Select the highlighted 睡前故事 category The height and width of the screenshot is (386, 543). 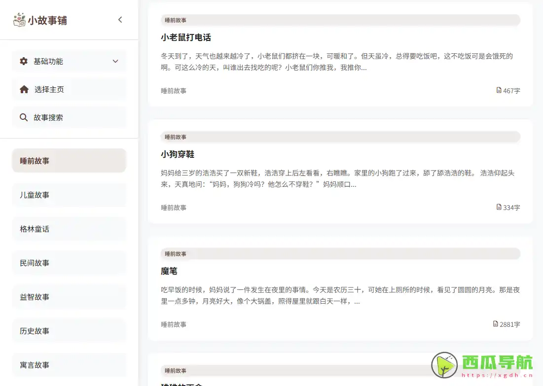[x=69, y=160]
